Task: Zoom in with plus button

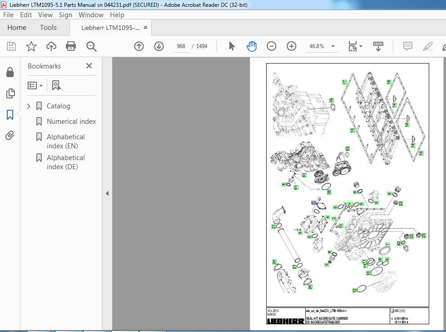Action: coord(291,46)
